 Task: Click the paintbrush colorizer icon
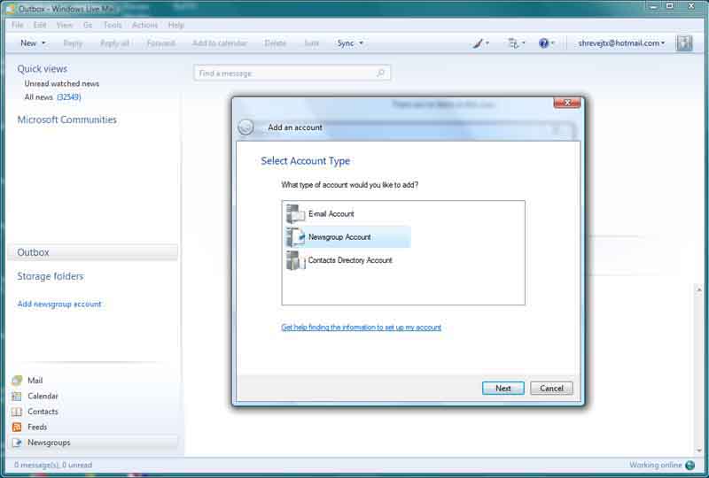point(478,43)
